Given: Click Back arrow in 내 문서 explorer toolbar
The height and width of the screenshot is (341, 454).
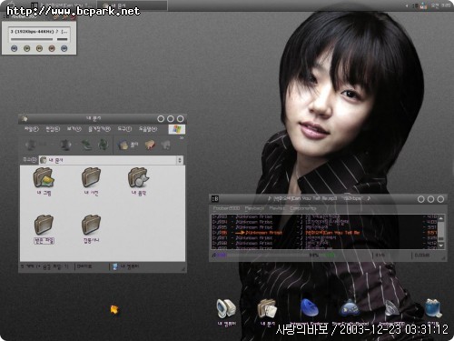Looking at the screenshot, I should pyautogui.click(x=31, y=145).
